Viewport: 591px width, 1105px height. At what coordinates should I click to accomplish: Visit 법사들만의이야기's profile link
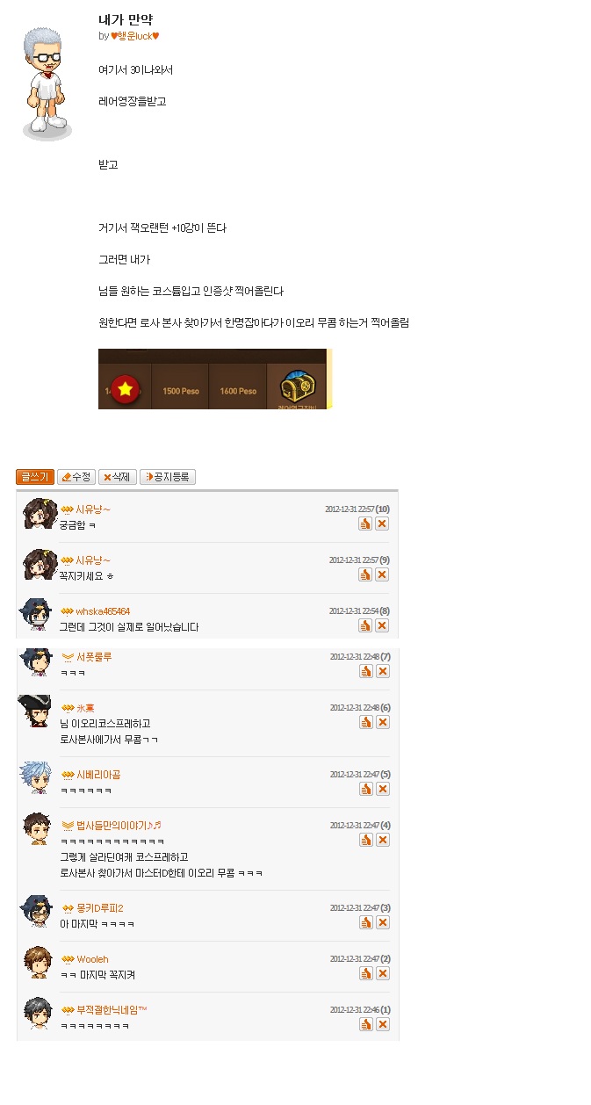click(119, 826)
